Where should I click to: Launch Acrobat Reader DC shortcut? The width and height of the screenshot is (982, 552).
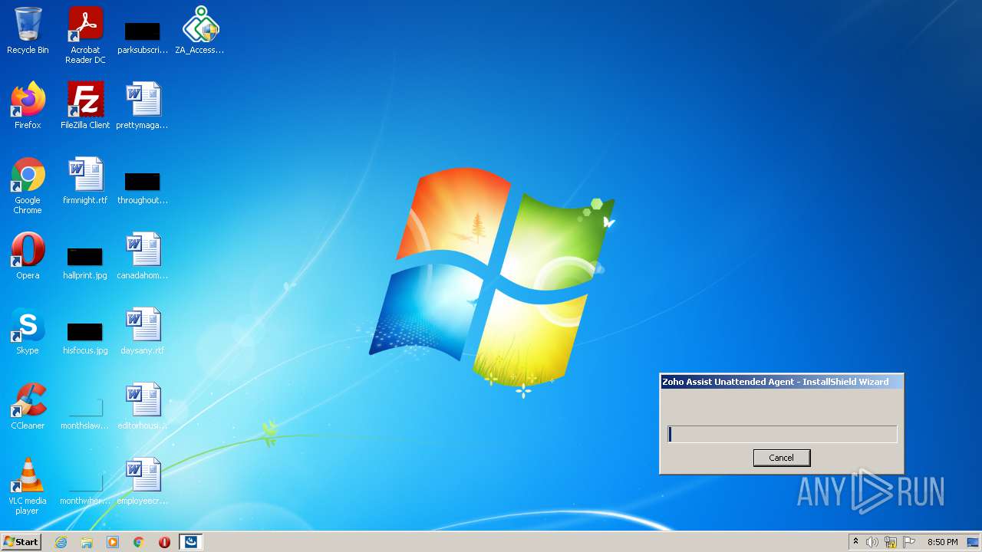click(x=85, y=35)
